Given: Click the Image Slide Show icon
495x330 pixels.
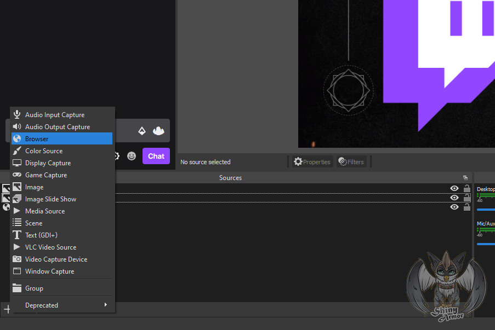Looking at the screenshot, I should pyautogui.click(x=17, y=199).
